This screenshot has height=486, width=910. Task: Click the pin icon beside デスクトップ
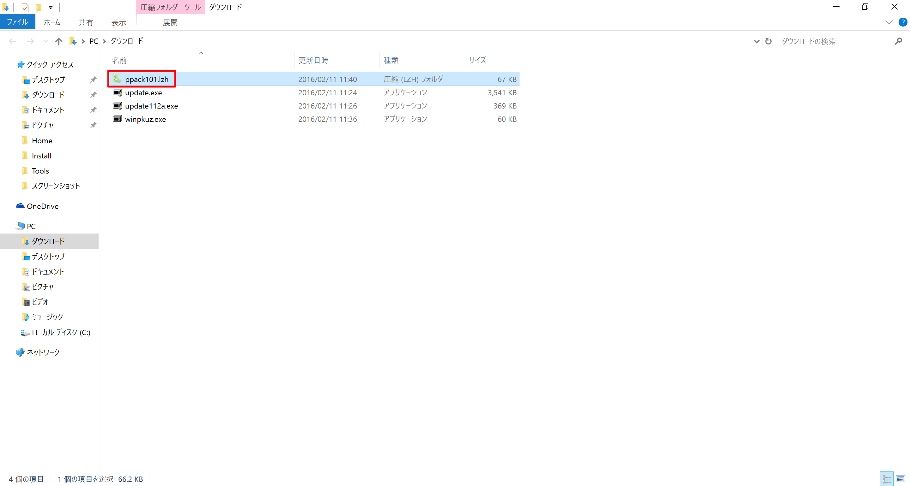93,80
